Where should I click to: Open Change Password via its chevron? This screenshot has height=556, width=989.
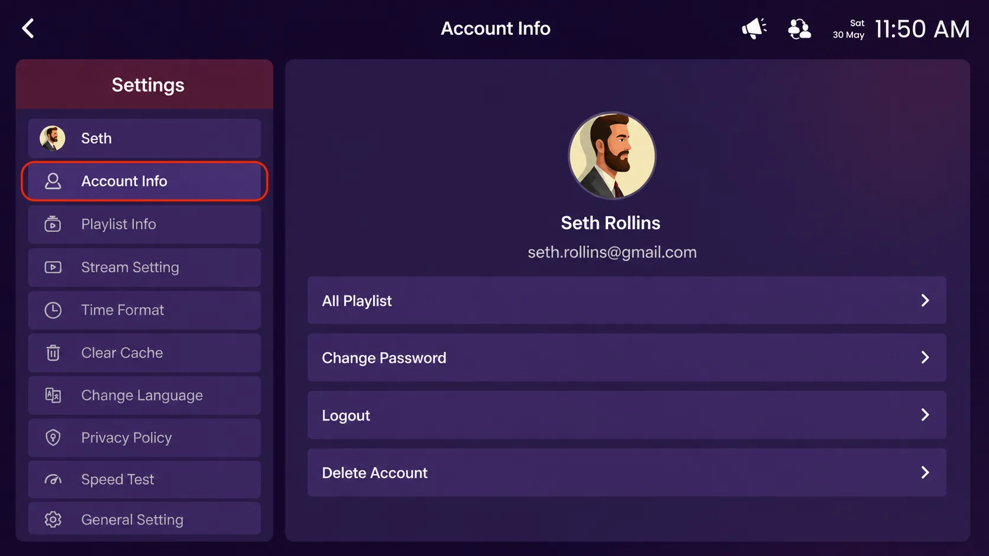[x=925, y=357]
